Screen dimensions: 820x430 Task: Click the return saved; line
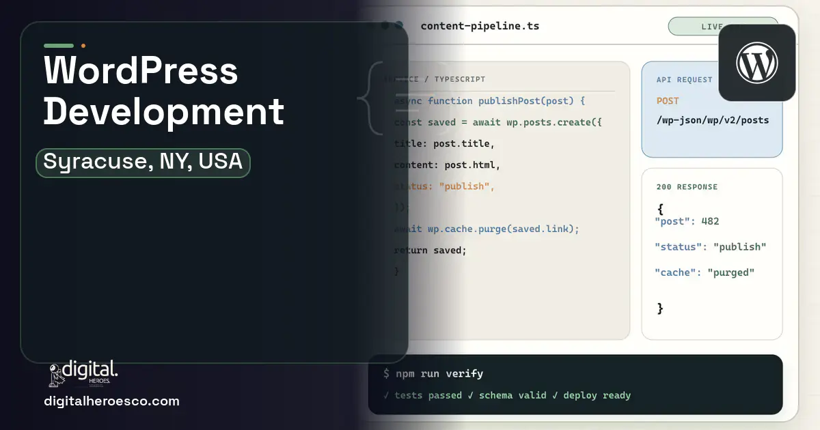(430, 250)
